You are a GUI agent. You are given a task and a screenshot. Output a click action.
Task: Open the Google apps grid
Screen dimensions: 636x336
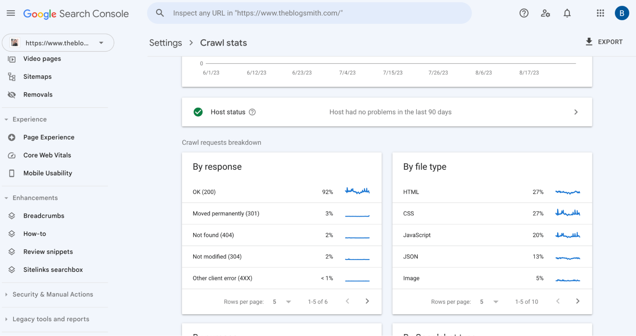coord(600,13)
